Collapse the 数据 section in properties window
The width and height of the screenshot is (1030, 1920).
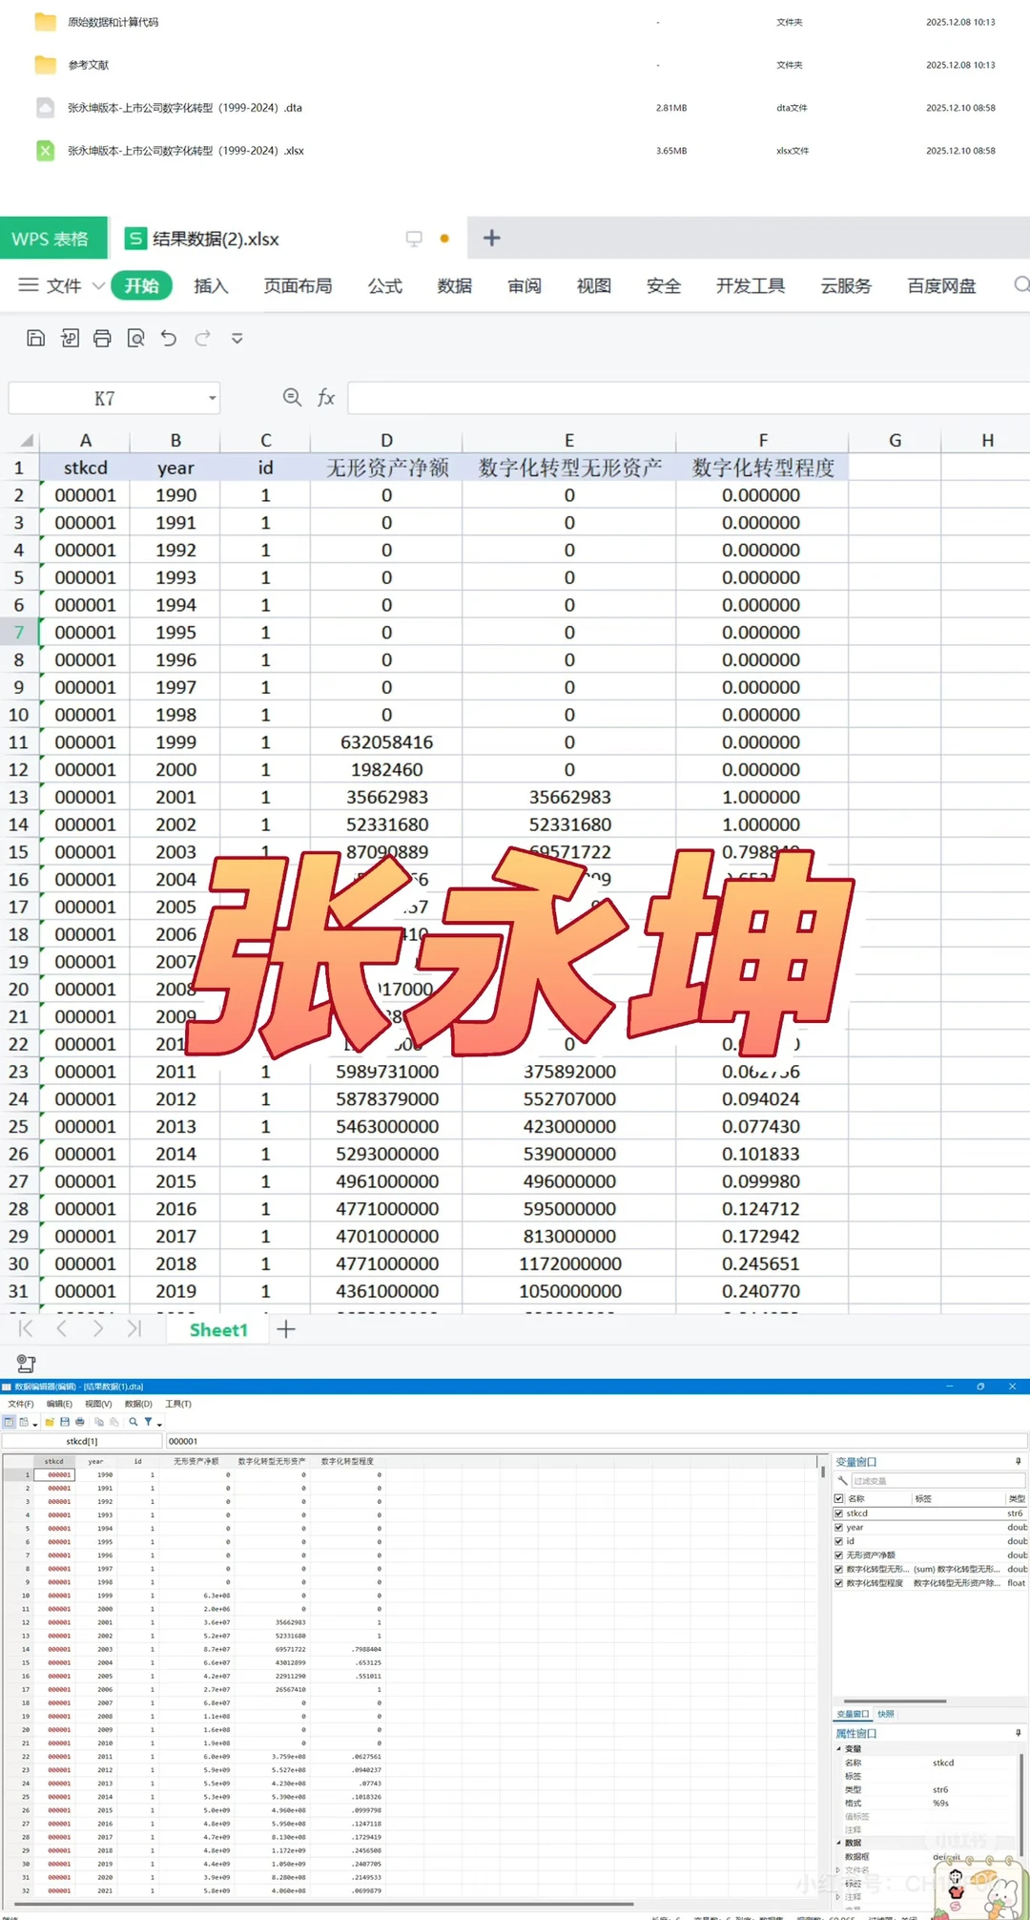[x=838, y=1842]
